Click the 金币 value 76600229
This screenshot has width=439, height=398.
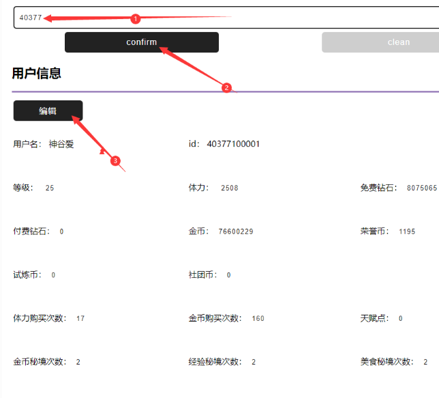point(236,231)
